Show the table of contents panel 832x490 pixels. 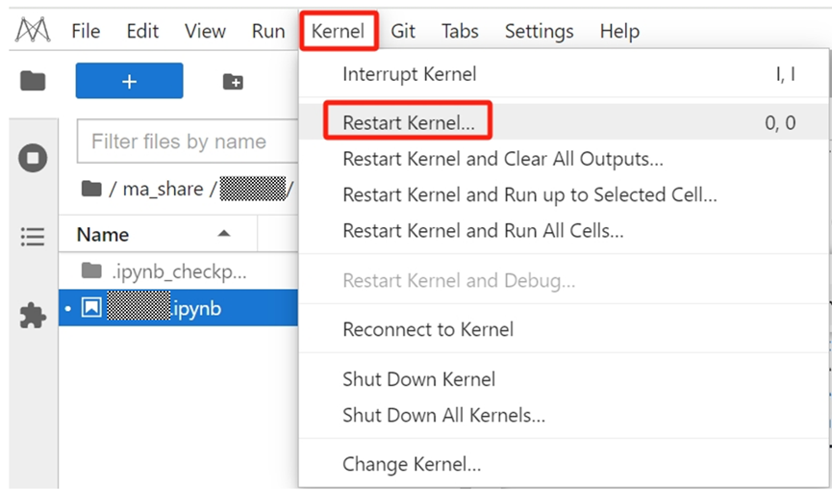tap(33, 236)
